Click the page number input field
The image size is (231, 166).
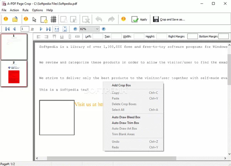[25, 29]
